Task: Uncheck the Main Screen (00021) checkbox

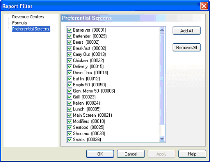Action: tap(69, 115)
